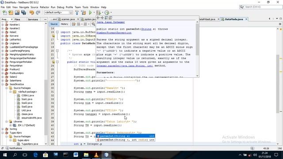283x159 pixels.
Task: Click the volume icon in system tray
Action: coord(255,155)
